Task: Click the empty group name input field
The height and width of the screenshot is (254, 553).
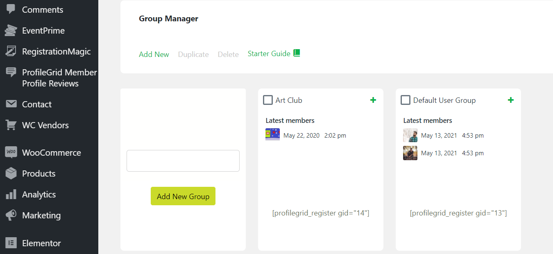Action: [x=183, y=161]
